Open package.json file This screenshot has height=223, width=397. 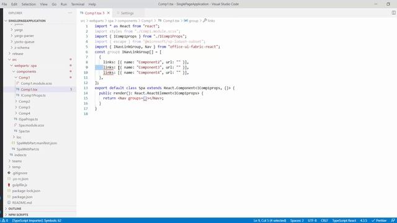point(22,197)
